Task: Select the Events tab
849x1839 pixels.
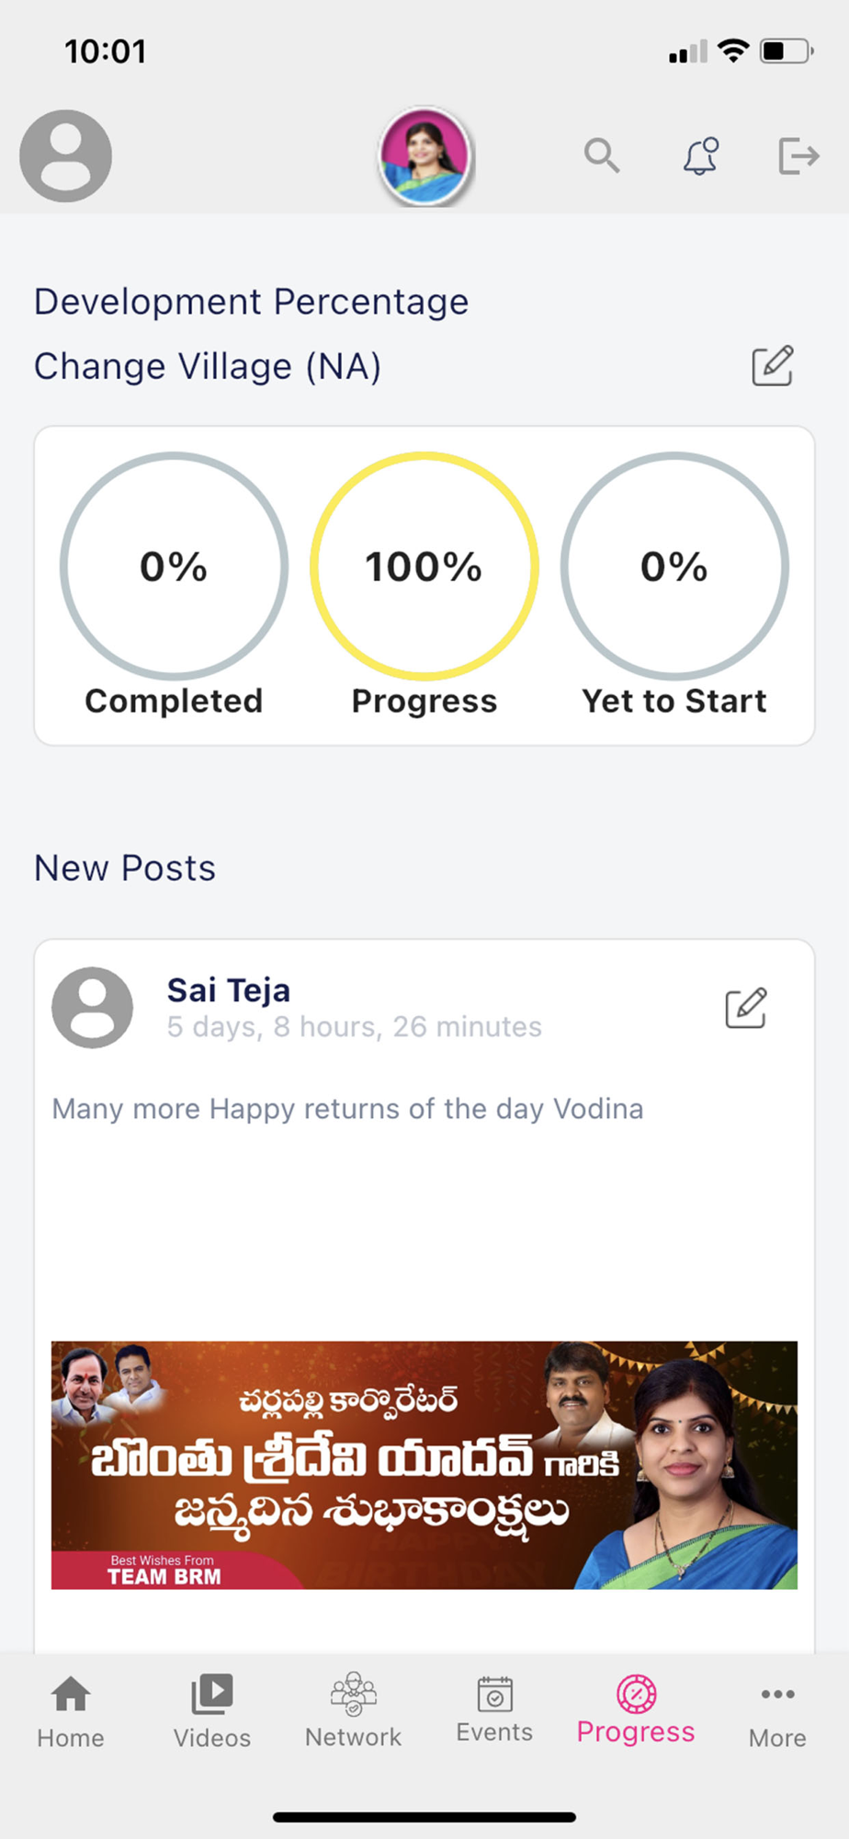Action: click(x=494, y=1709)
